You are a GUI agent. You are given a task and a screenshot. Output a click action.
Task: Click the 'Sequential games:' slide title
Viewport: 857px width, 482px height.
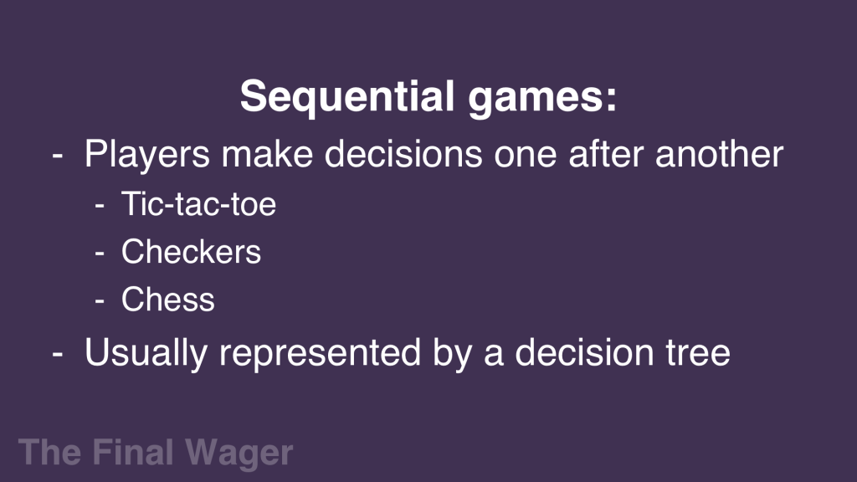(428, 98)
